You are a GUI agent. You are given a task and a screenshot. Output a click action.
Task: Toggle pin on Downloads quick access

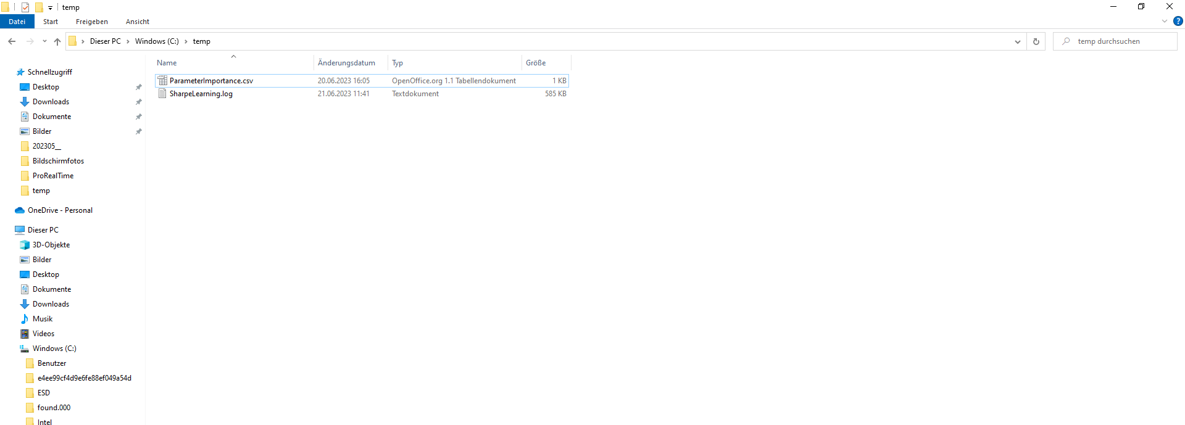pyautogui.click(x=139, y=102)
